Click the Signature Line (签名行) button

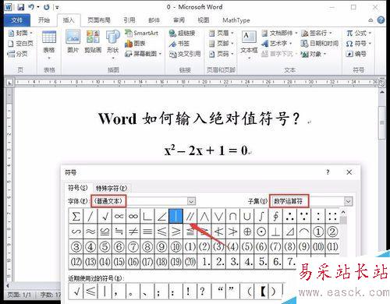tap(317, 33)
